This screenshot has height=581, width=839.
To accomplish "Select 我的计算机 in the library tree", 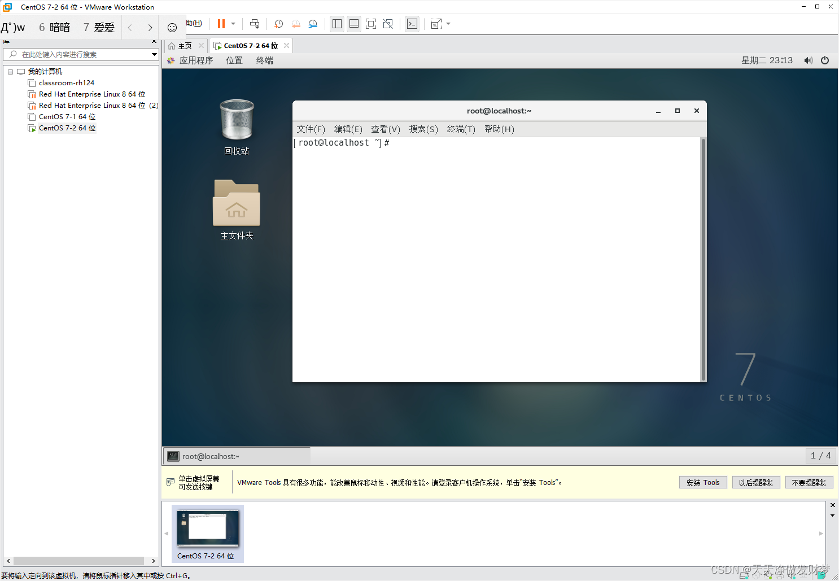I will [45, 72].
